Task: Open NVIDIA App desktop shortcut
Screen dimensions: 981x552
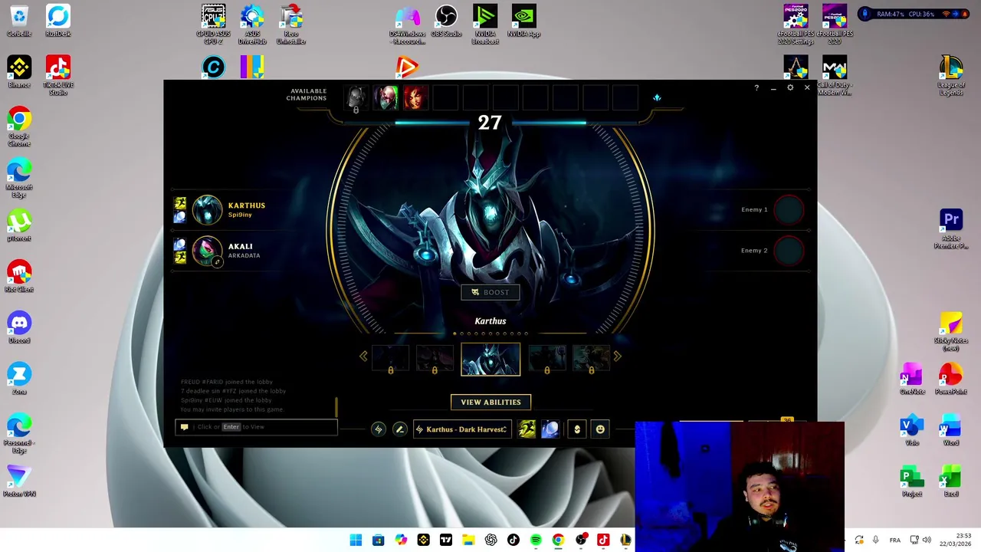Action: [x=523, y=21]
